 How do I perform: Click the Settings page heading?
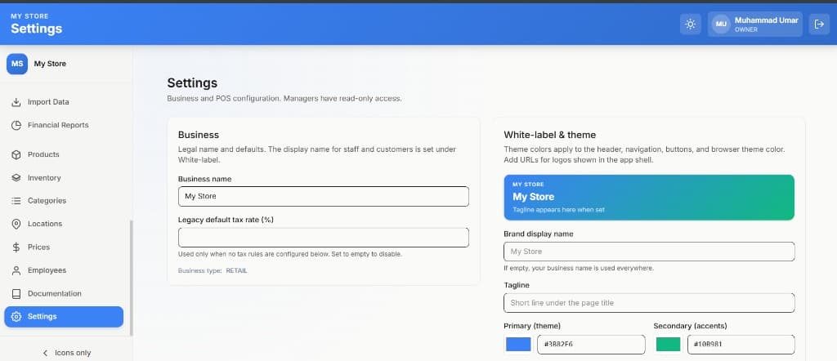[192, 83]
